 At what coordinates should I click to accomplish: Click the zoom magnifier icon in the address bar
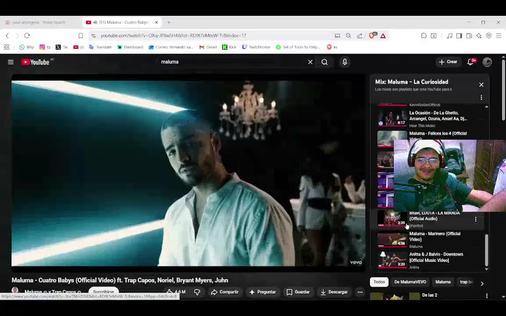pos(348,36)
